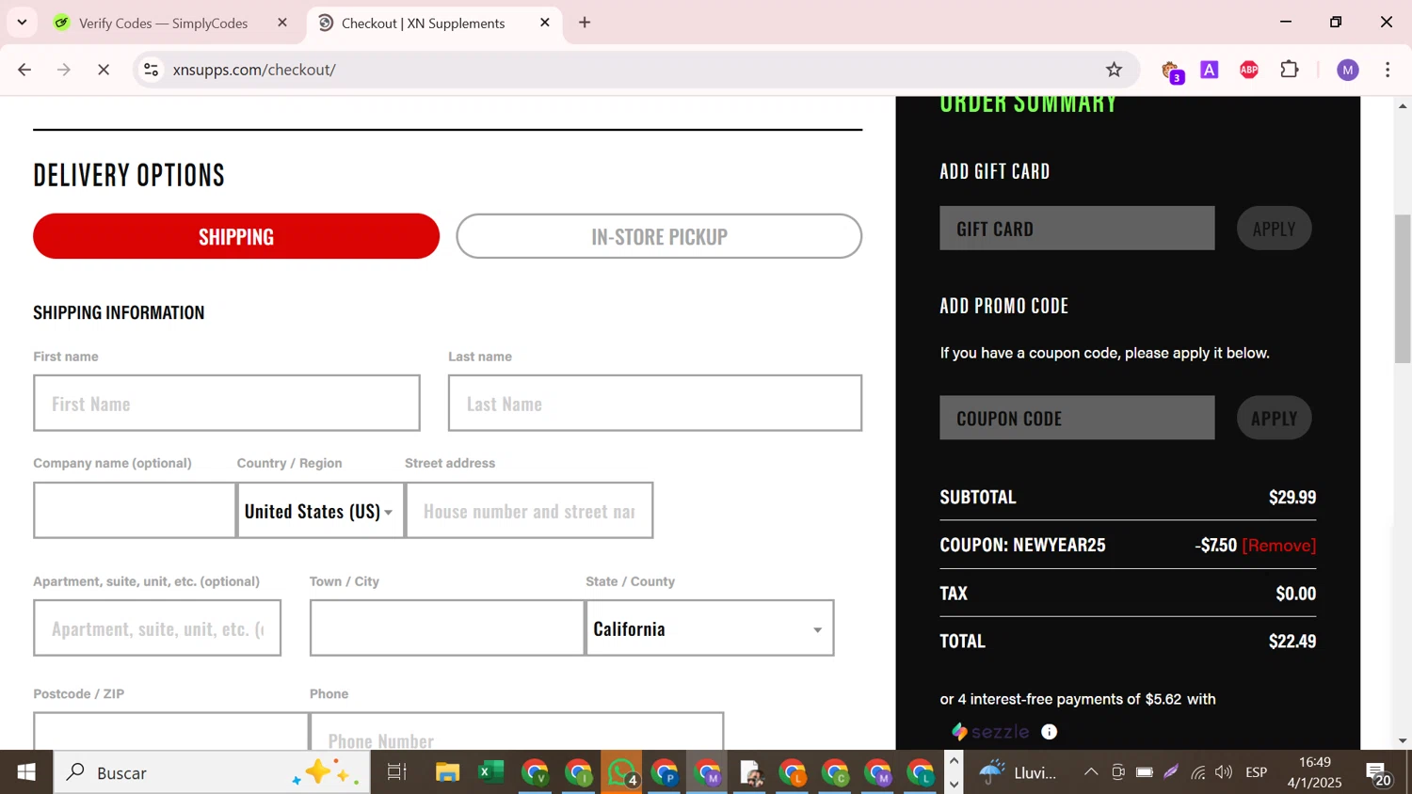Click the Postcode / ZIP field
Image resolution: width=1412 pixels, height=794 pixels.
pos(171,732)
